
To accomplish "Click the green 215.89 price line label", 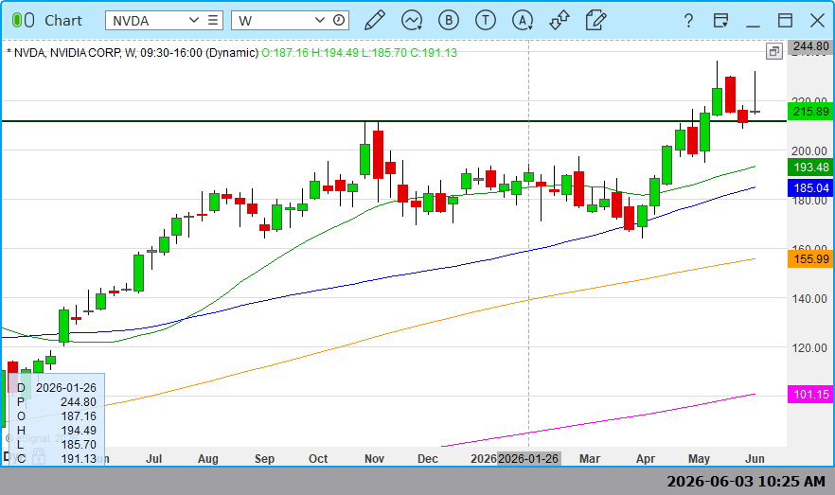I will 810,112.
